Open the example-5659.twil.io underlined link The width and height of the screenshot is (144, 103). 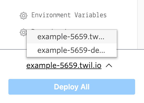[x=64, y=66]
